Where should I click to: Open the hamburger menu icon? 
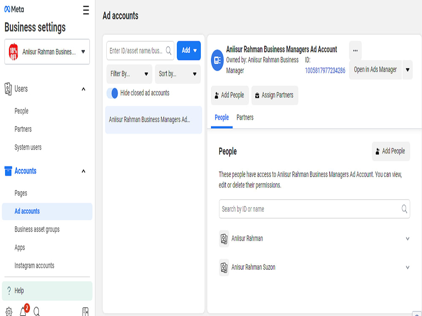point(86,10)
